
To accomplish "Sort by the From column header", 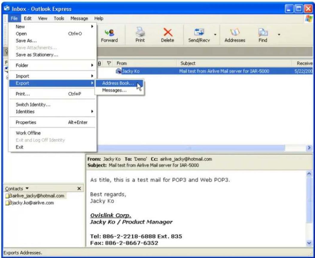I will [145, 63].
